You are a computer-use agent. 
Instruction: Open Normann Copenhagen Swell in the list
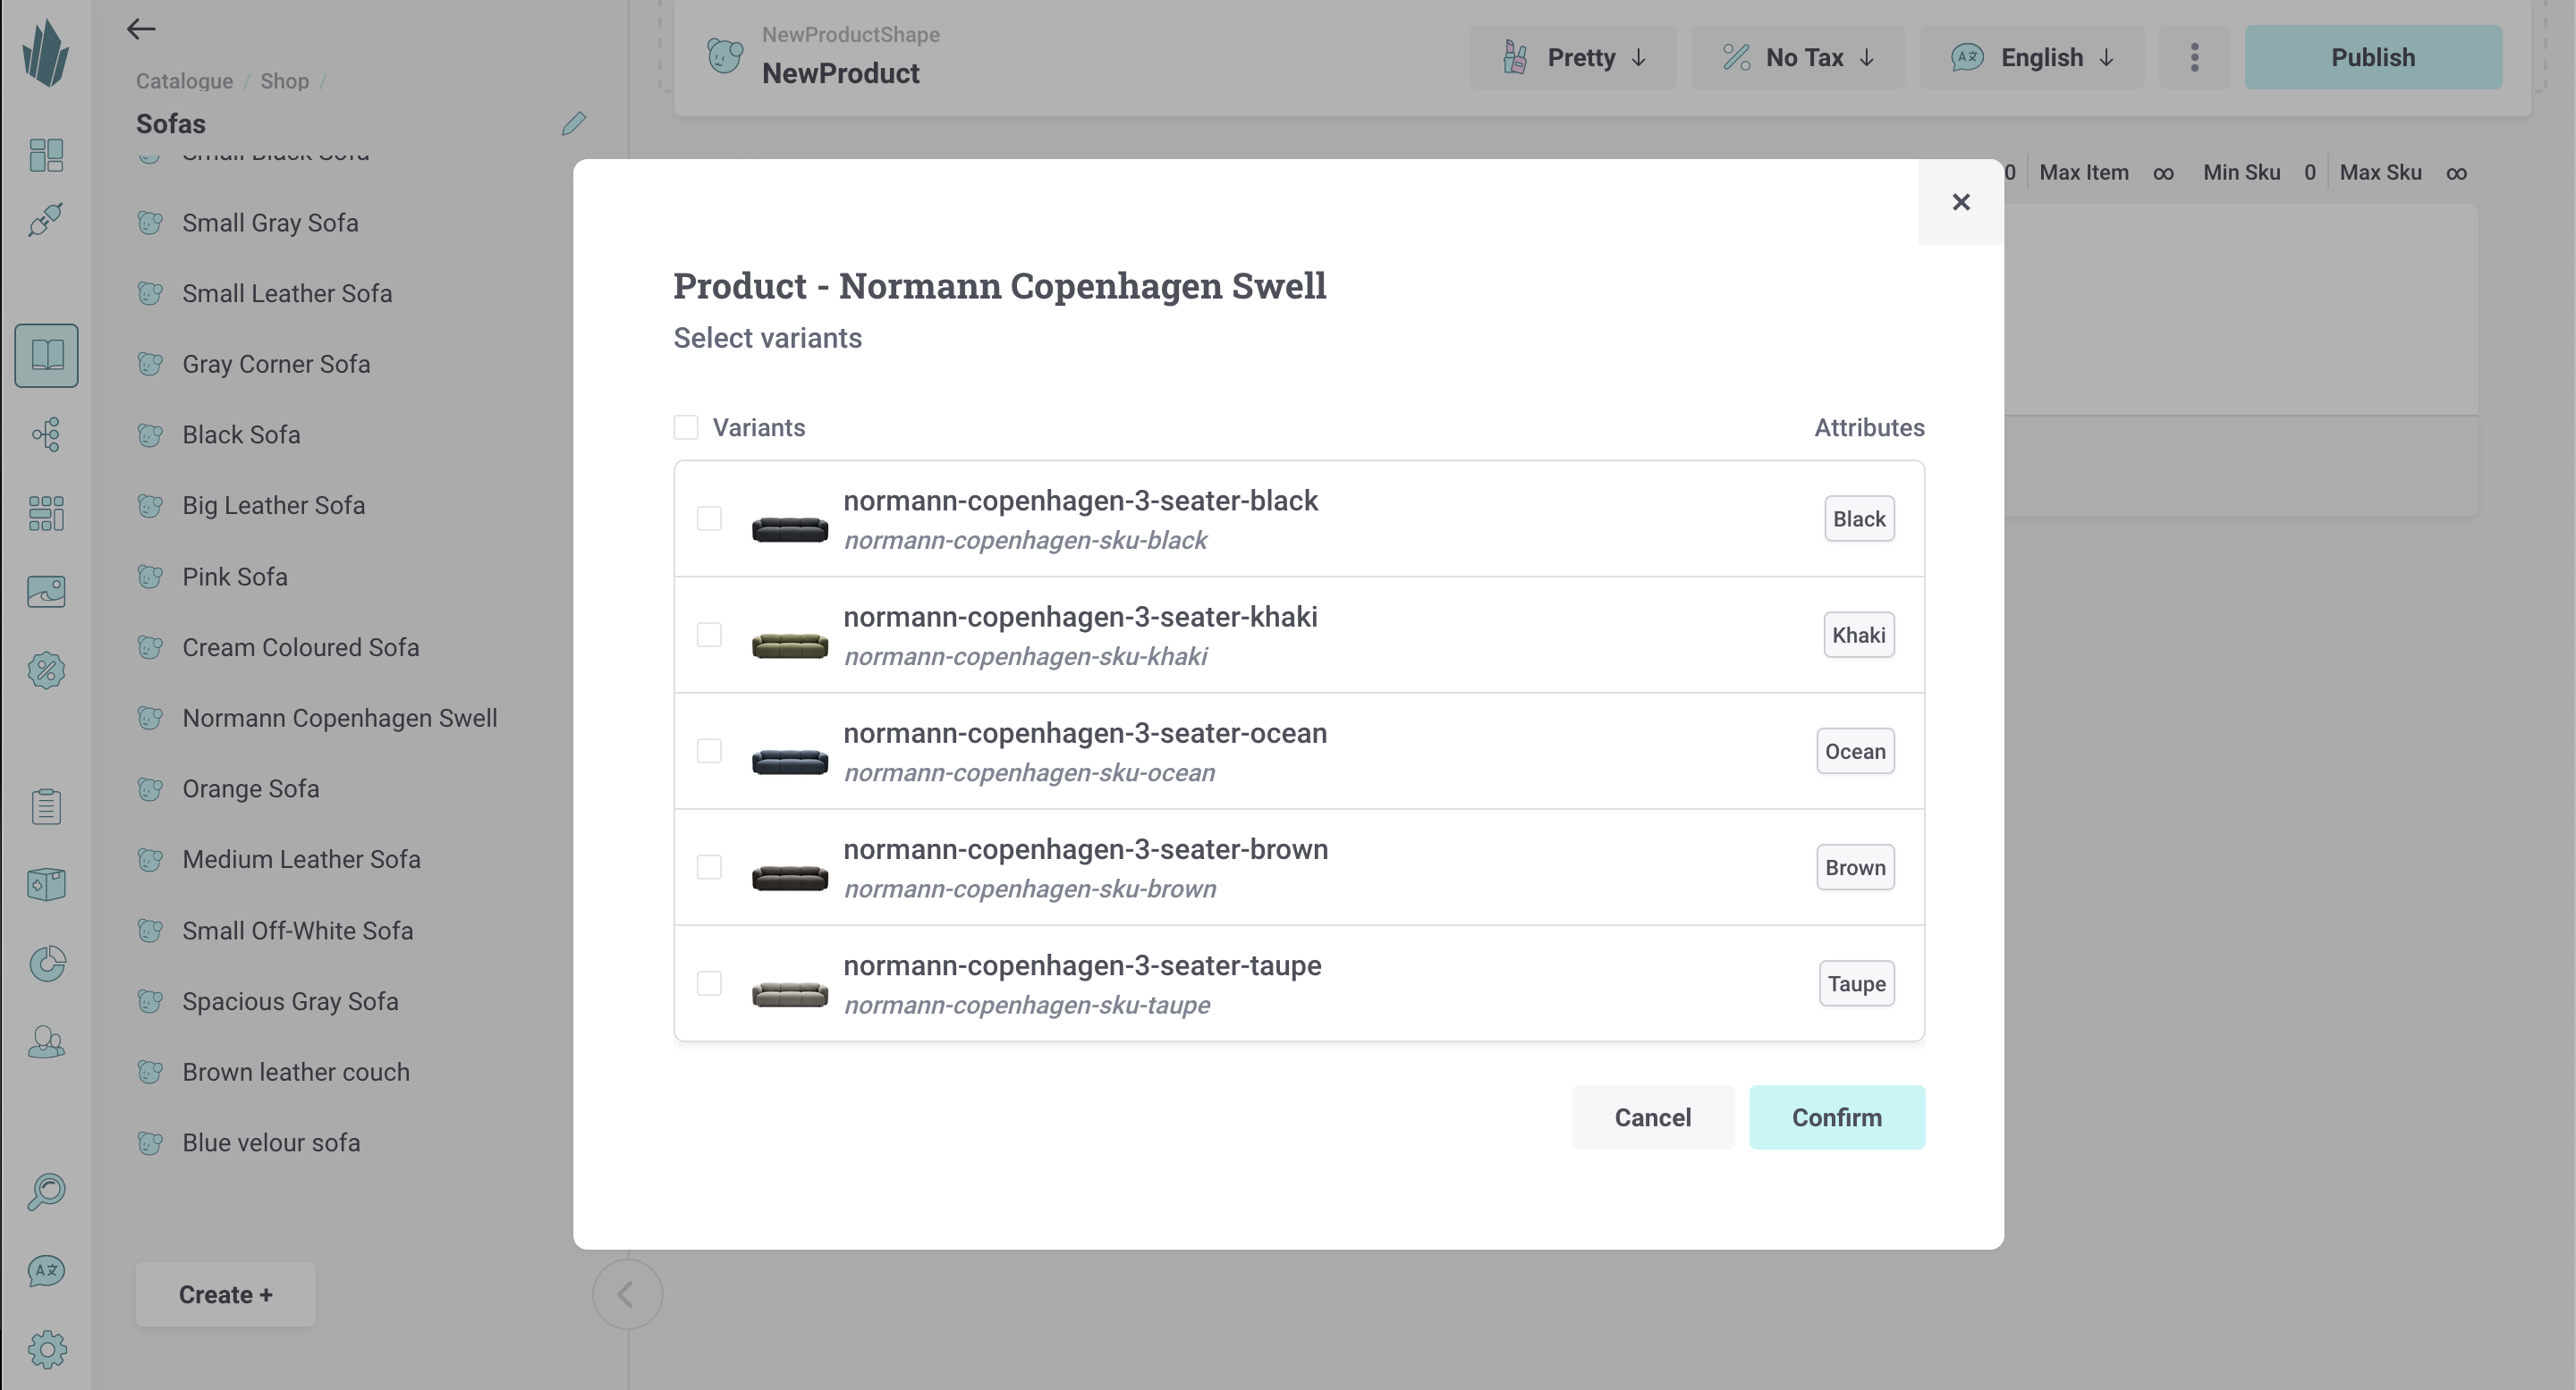pyautogui.click(x=339, y=718)
